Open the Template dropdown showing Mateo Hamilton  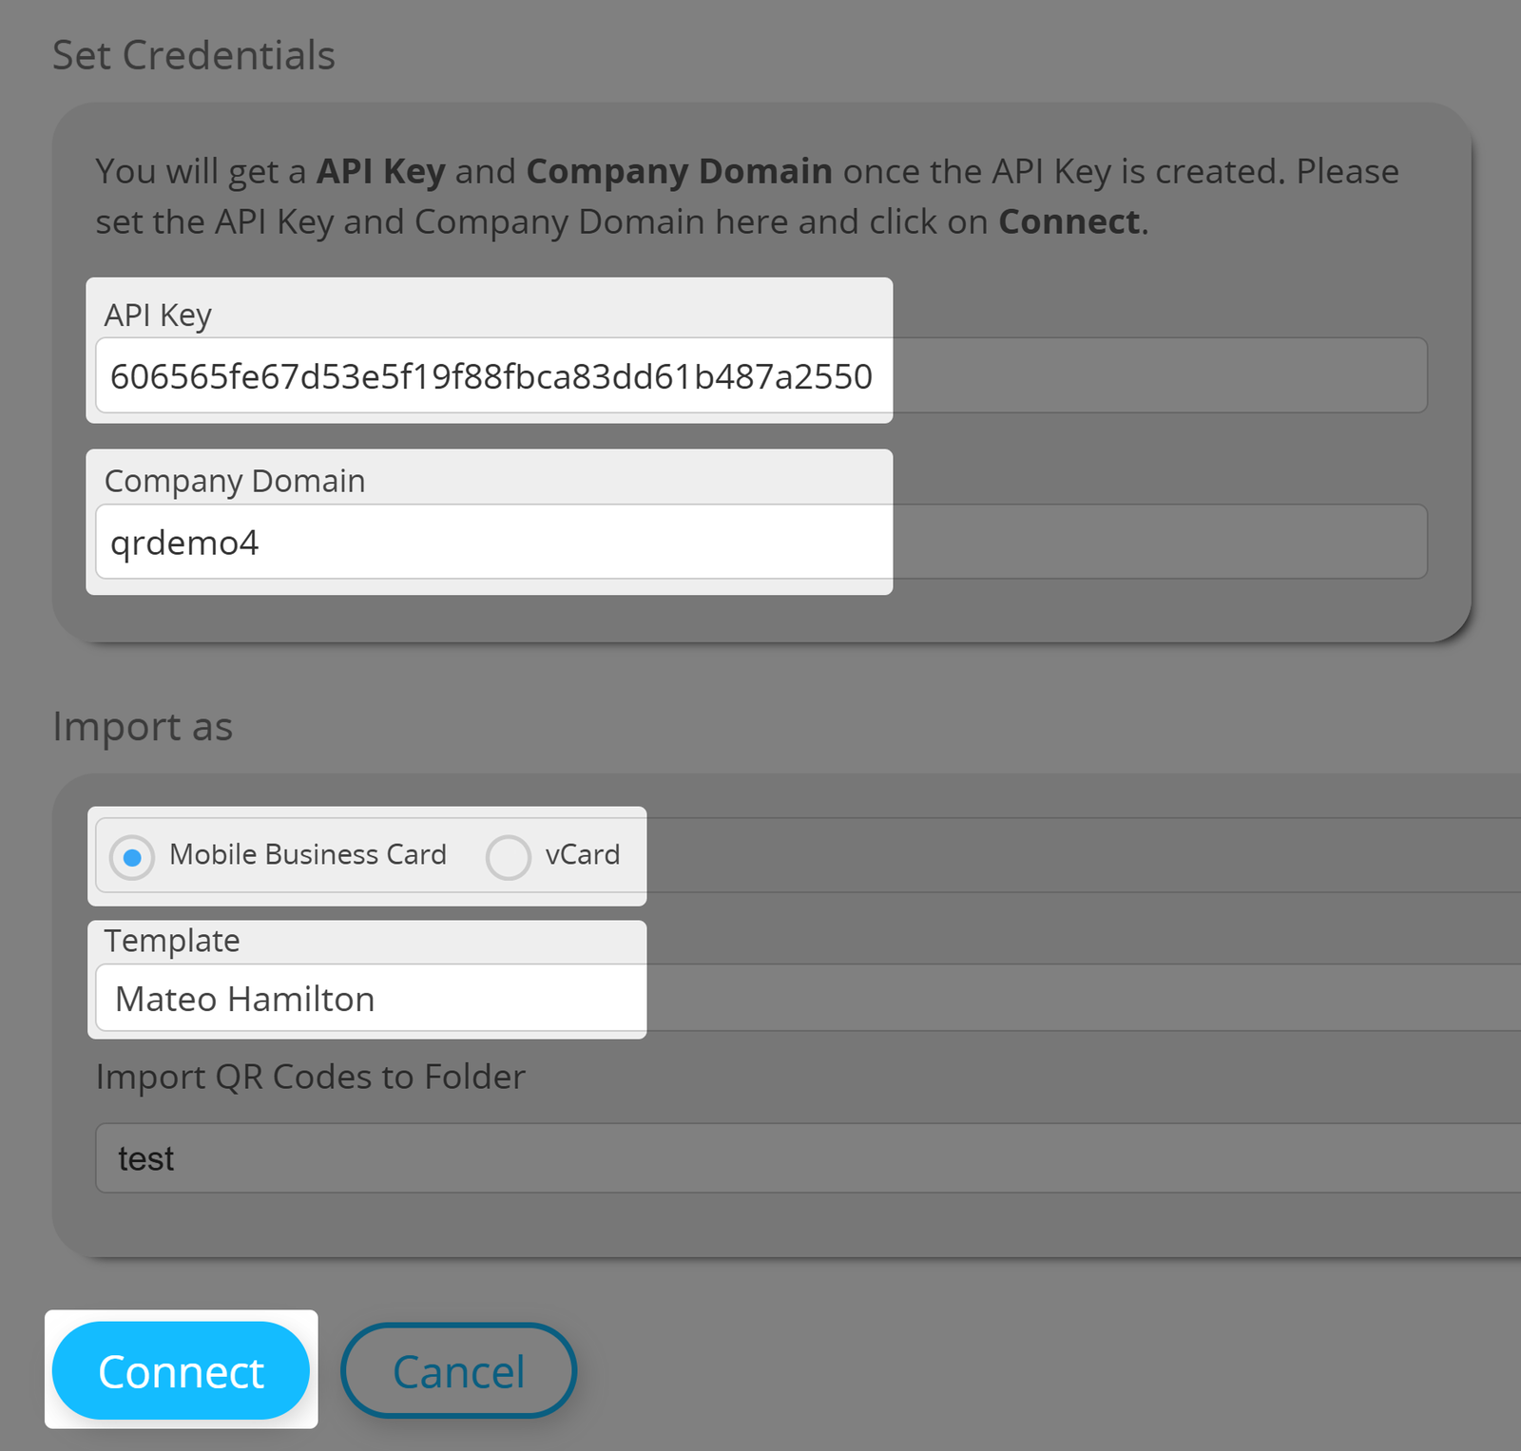(371, 999)
